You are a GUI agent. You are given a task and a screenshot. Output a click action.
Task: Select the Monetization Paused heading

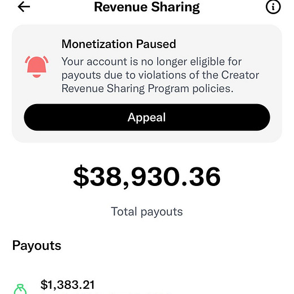[x=119, y=44]
